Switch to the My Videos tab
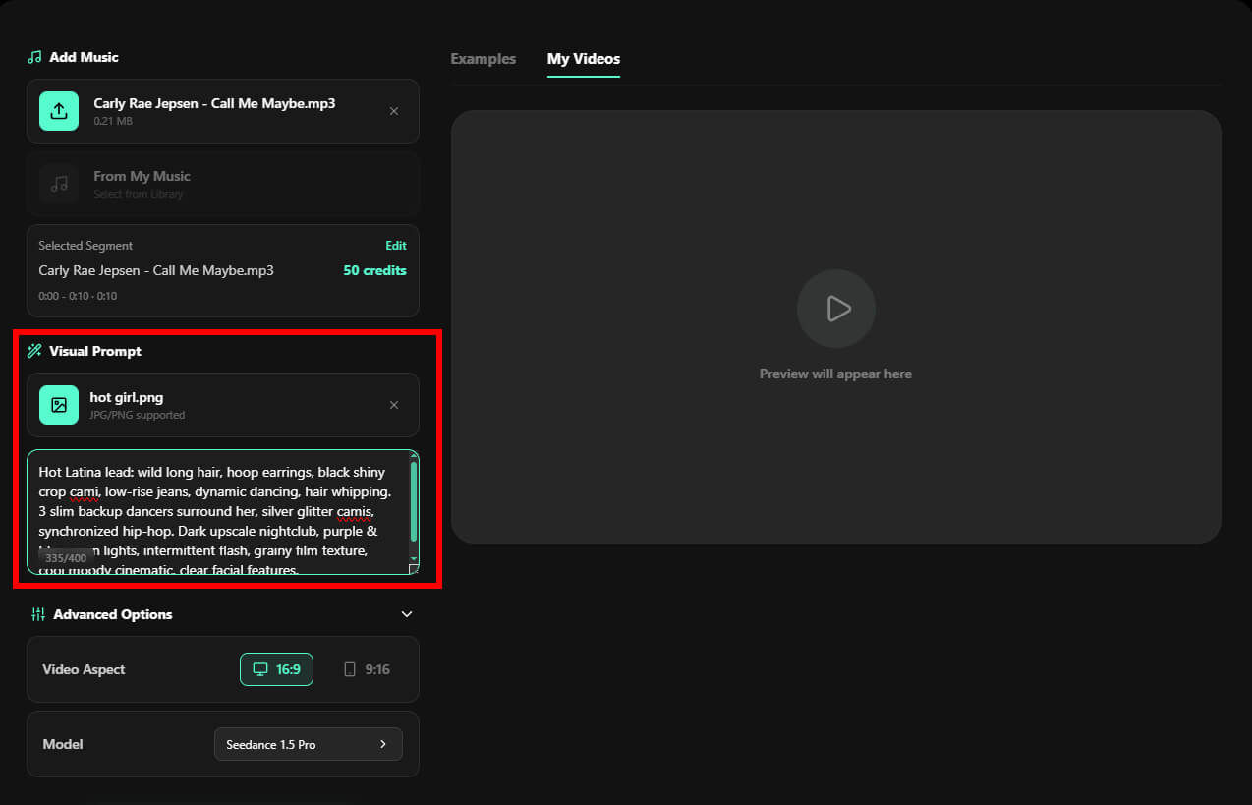 [x=584, y=59]
